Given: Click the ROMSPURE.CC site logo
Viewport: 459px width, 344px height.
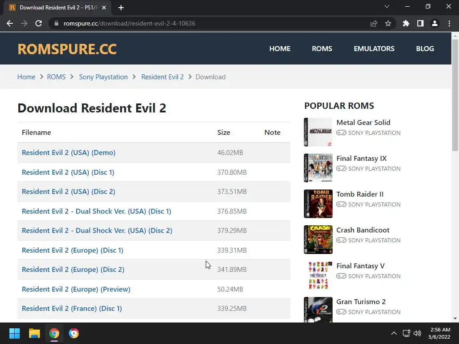Looking at the screenshot, I should pos(67,49).
